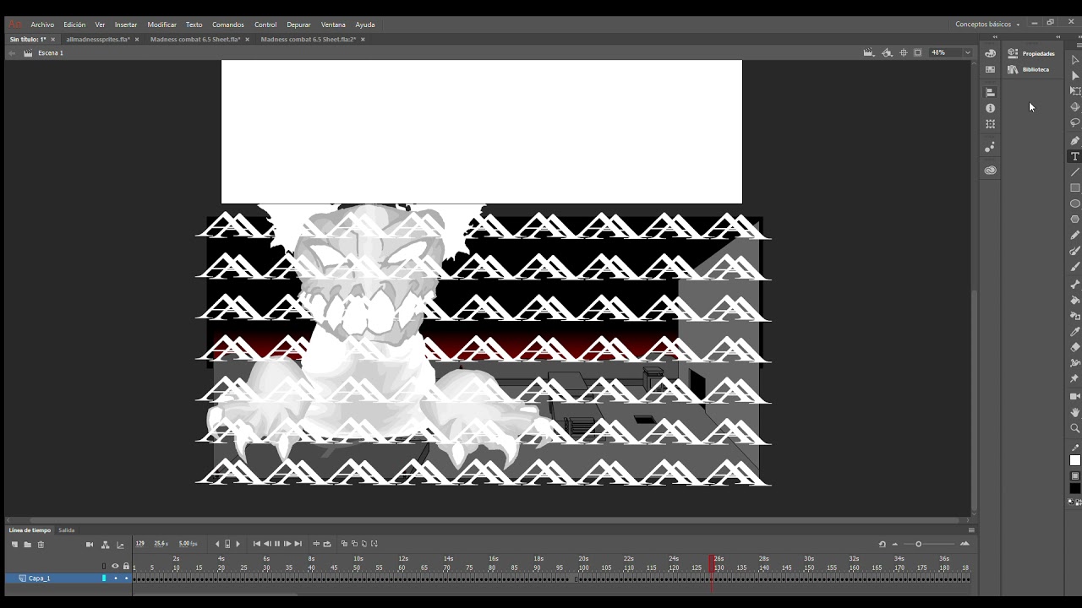Select the Ink Bottle tool
Screen dimensions: 1082x608
pos(1075,316)
